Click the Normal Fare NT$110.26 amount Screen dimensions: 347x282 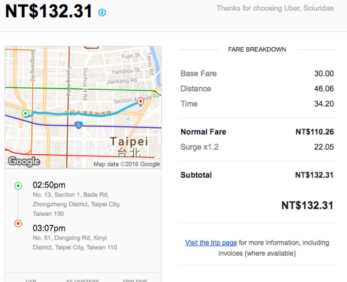pyautogui.click(x=315, y=132)
